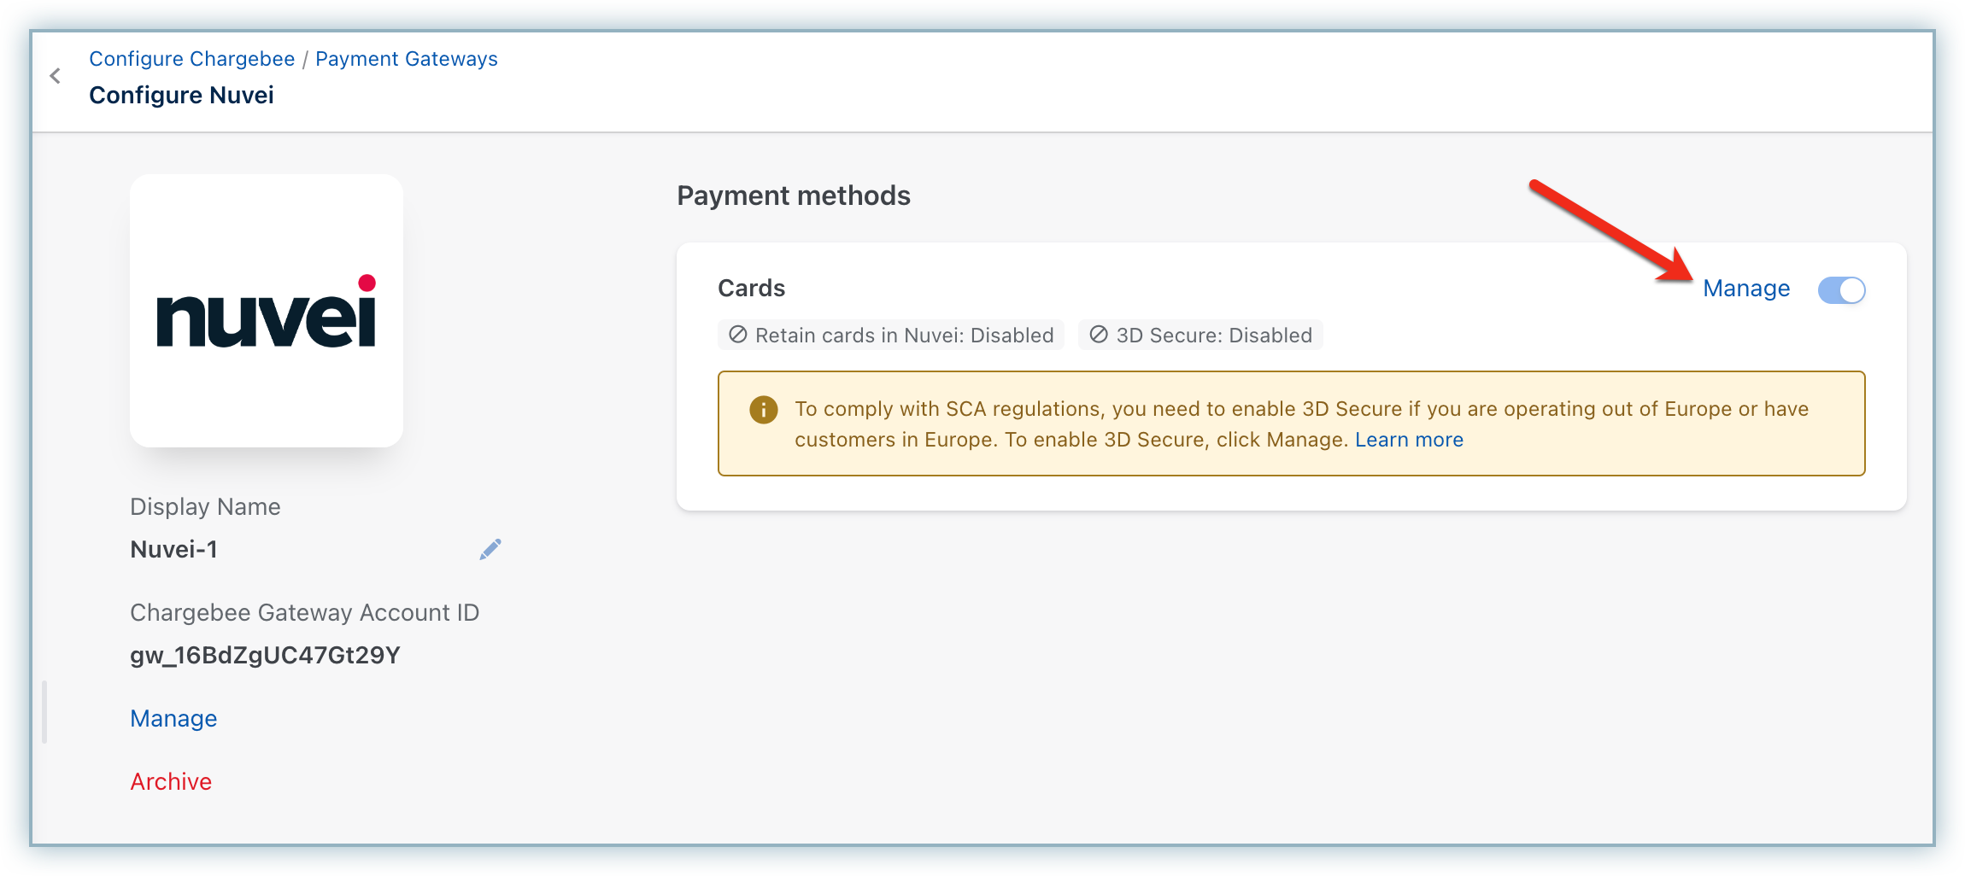Archive the Nuvei gateway
The image size is (1965, 876).
click(x=171, y=782)
